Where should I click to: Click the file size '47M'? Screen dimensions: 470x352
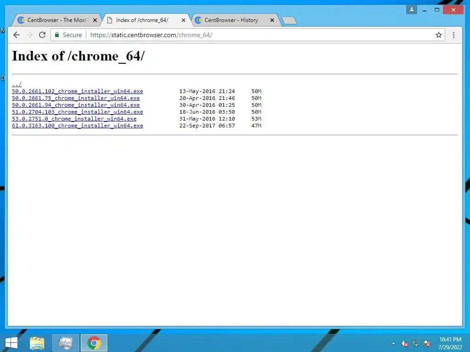[256, 126]
